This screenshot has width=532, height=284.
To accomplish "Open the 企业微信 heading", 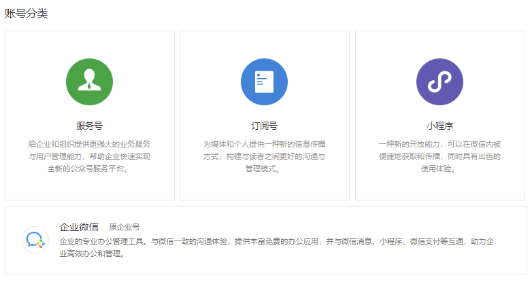I will (x=79, y=227).
